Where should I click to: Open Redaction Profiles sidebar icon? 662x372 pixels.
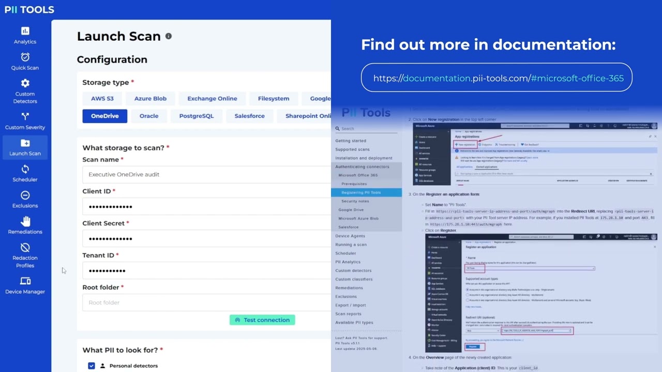tap(25, 247)
